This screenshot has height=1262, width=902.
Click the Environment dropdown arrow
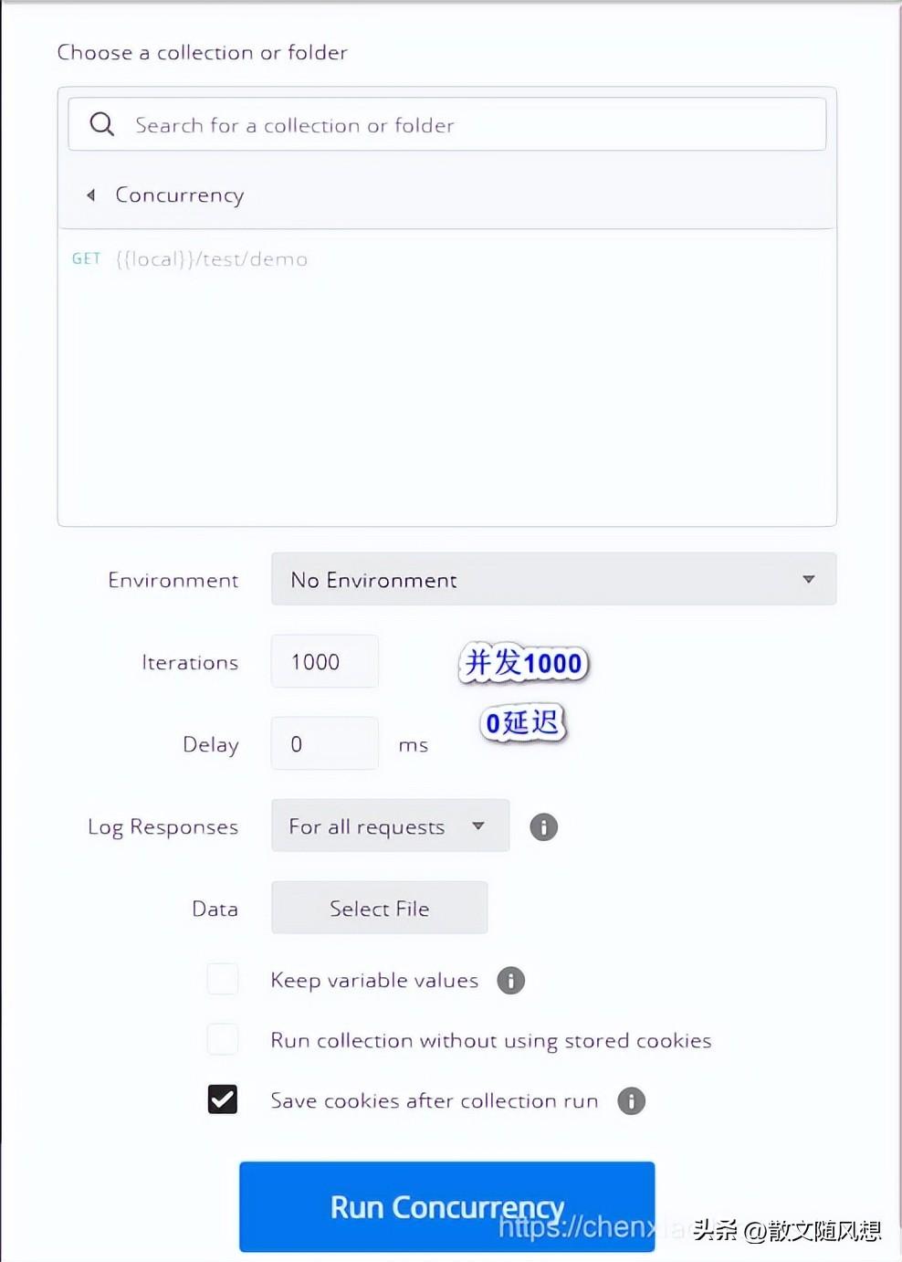pos(808,579)
